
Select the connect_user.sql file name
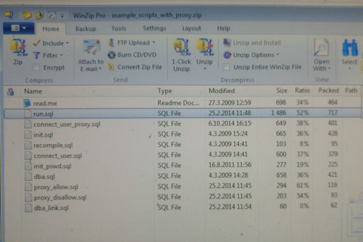click(58, 156)
